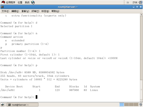The height and width of the screenshot is (107, 143).
Task: Click the Blocks value 987966
Action: [x=74, y=90]
